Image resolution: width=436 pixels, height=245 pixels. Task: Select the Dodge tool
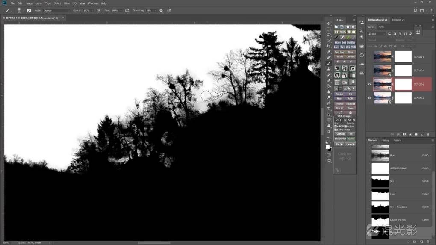tap(329, 97)
